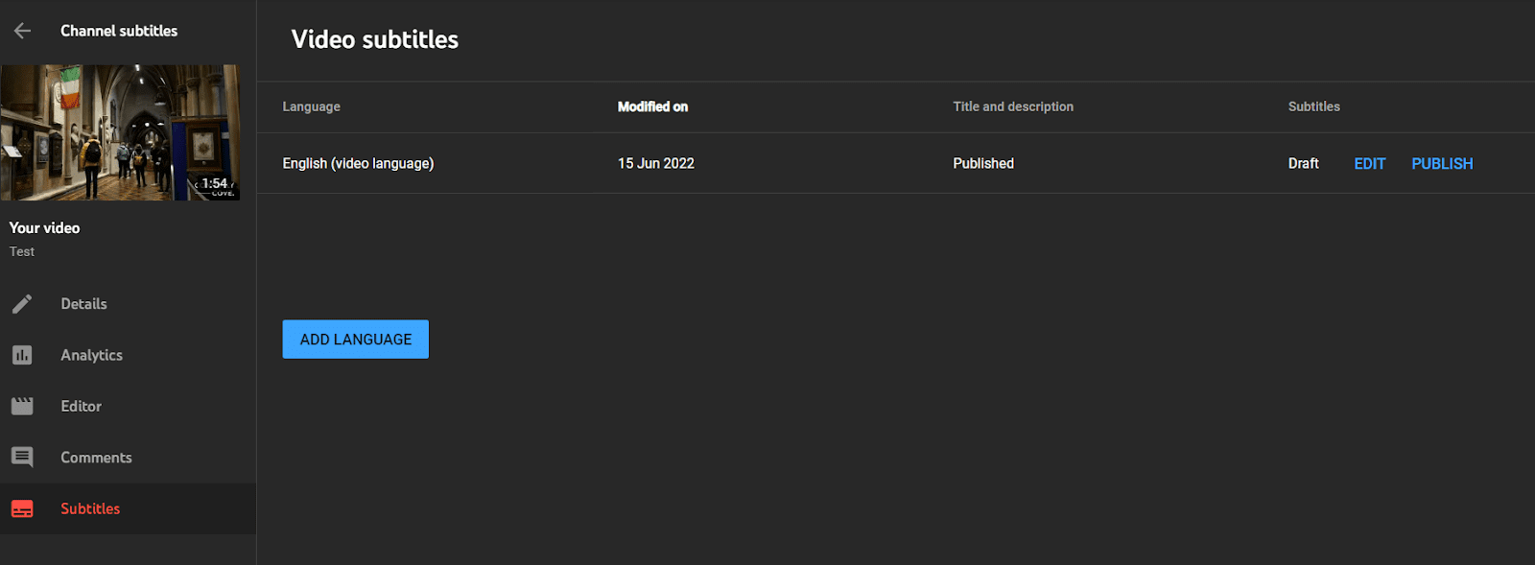
Task: Sort by the Modified on column
Action: [x=652, y=106]
